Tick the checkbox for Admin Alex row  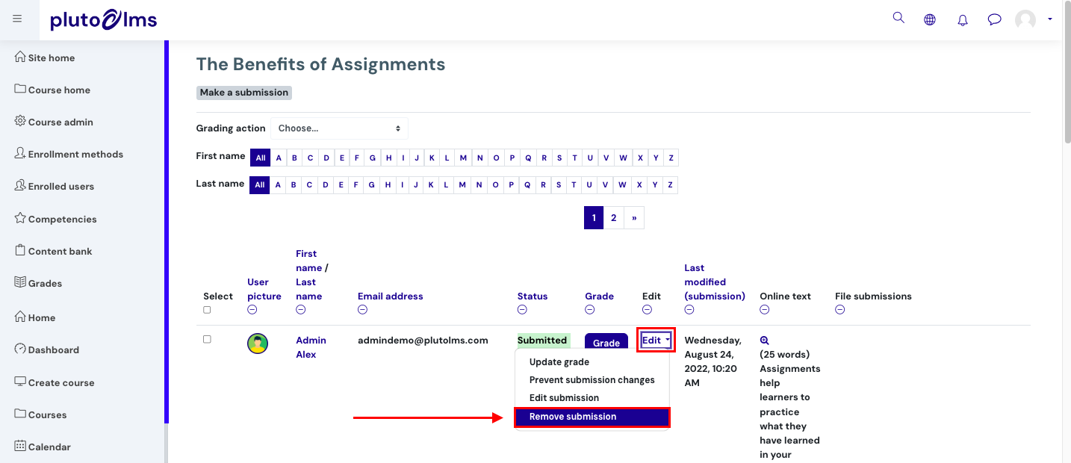[x=207, y=339]
